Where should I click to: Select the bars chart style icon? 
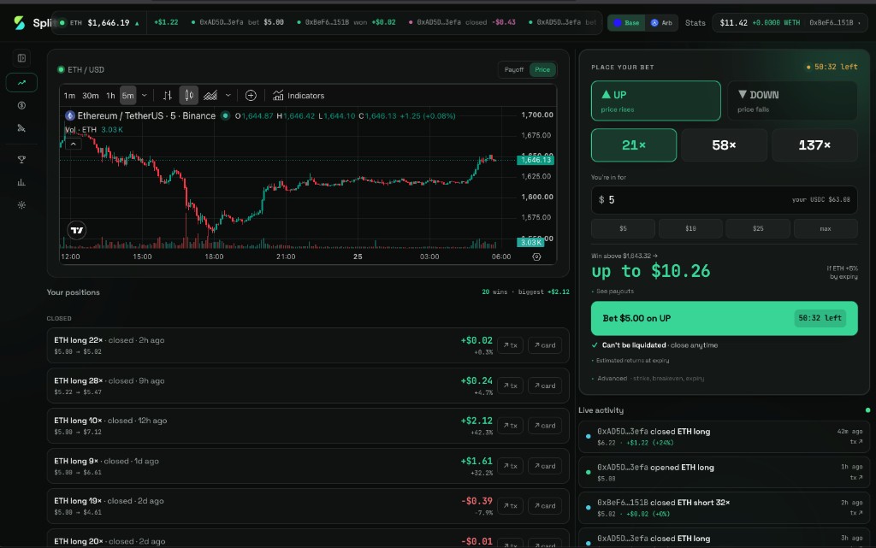167,96
